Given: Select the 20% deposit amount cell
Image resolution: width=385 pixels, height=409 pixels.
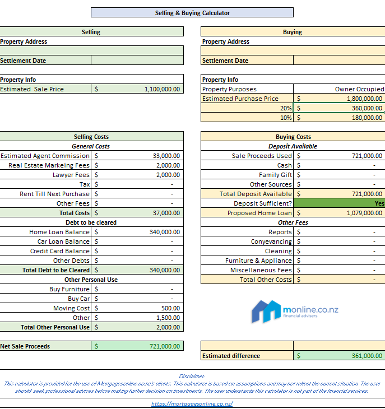Looking at the screenshot, I should click(x=338, y=108).
